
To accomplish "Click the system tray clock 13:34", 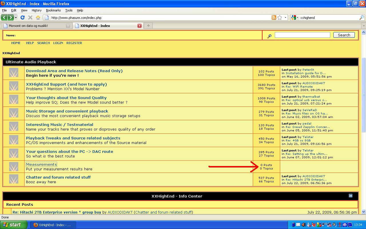I will click(358, 225).
